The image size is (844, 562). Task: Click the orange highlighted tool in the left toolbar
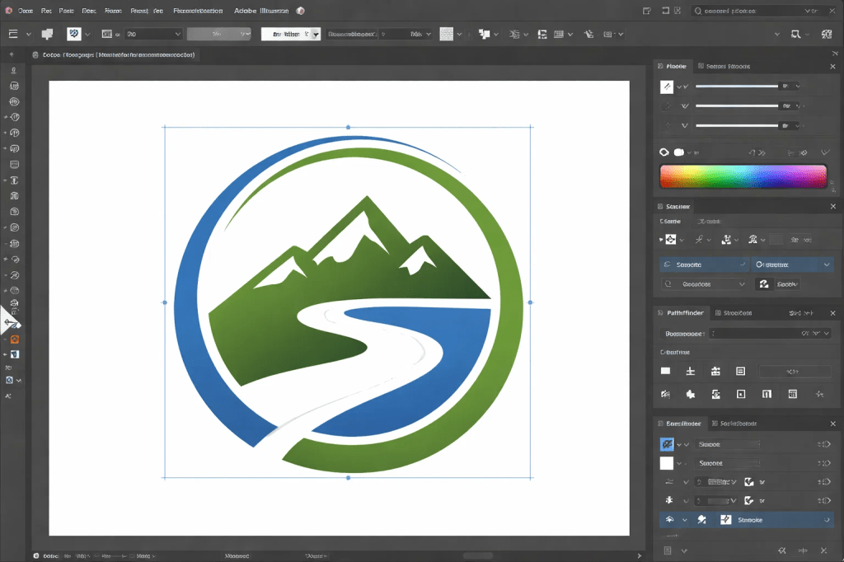(x=14, y=340)
